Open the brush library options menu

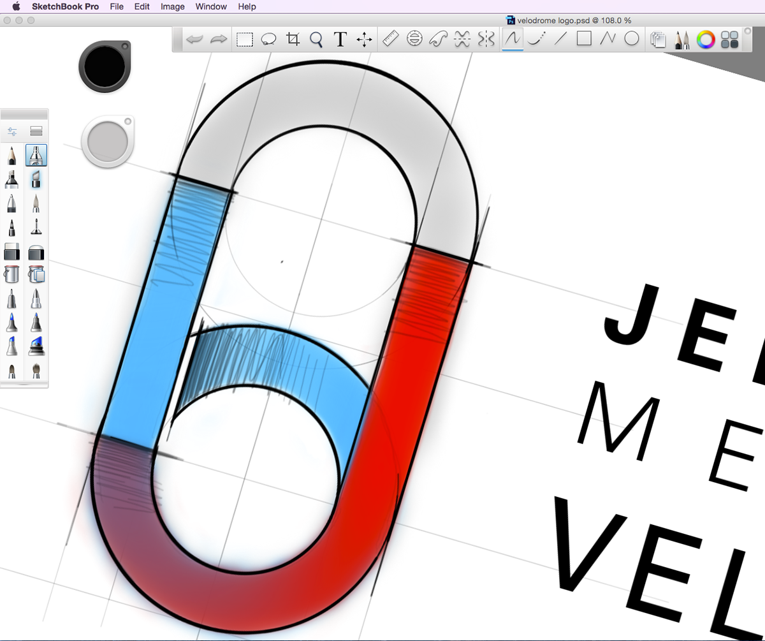(36, 130)
